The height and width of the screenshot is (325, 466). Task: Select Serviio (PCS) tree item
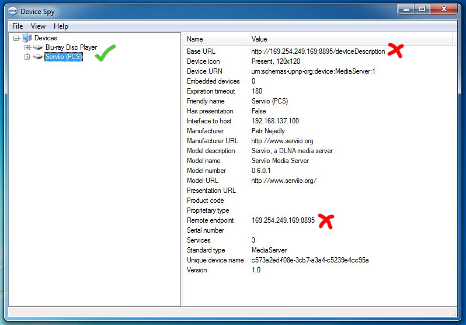(x=64, y=57)
